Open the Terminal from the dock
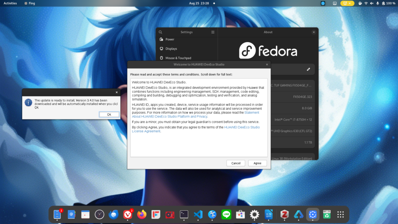The width and height of the screenshot is (398, 224). click(184, 214)
